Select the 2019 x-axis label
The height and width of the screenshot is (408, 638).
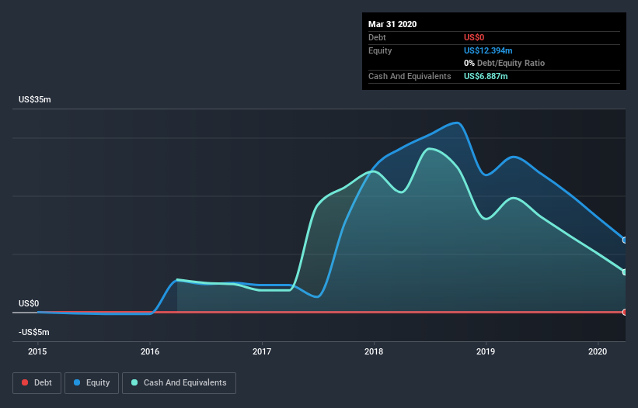point(486,351)
